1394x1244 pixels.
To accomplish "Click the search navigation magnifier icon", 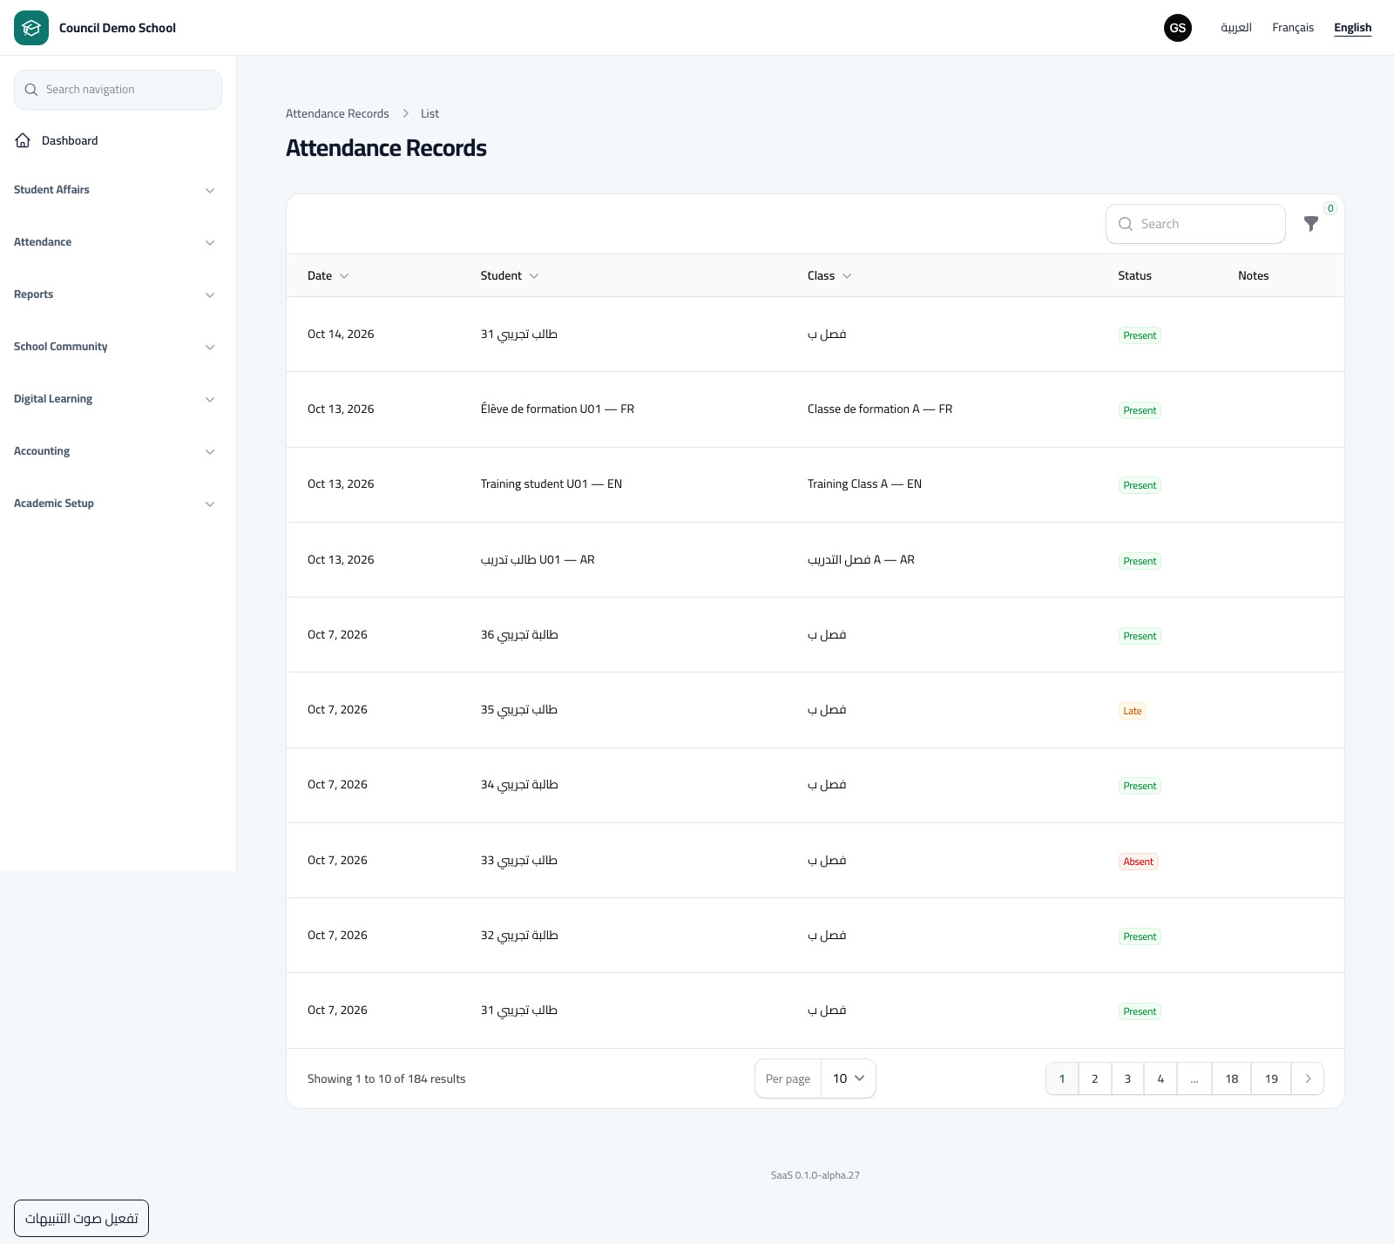I will click(31, 90).
